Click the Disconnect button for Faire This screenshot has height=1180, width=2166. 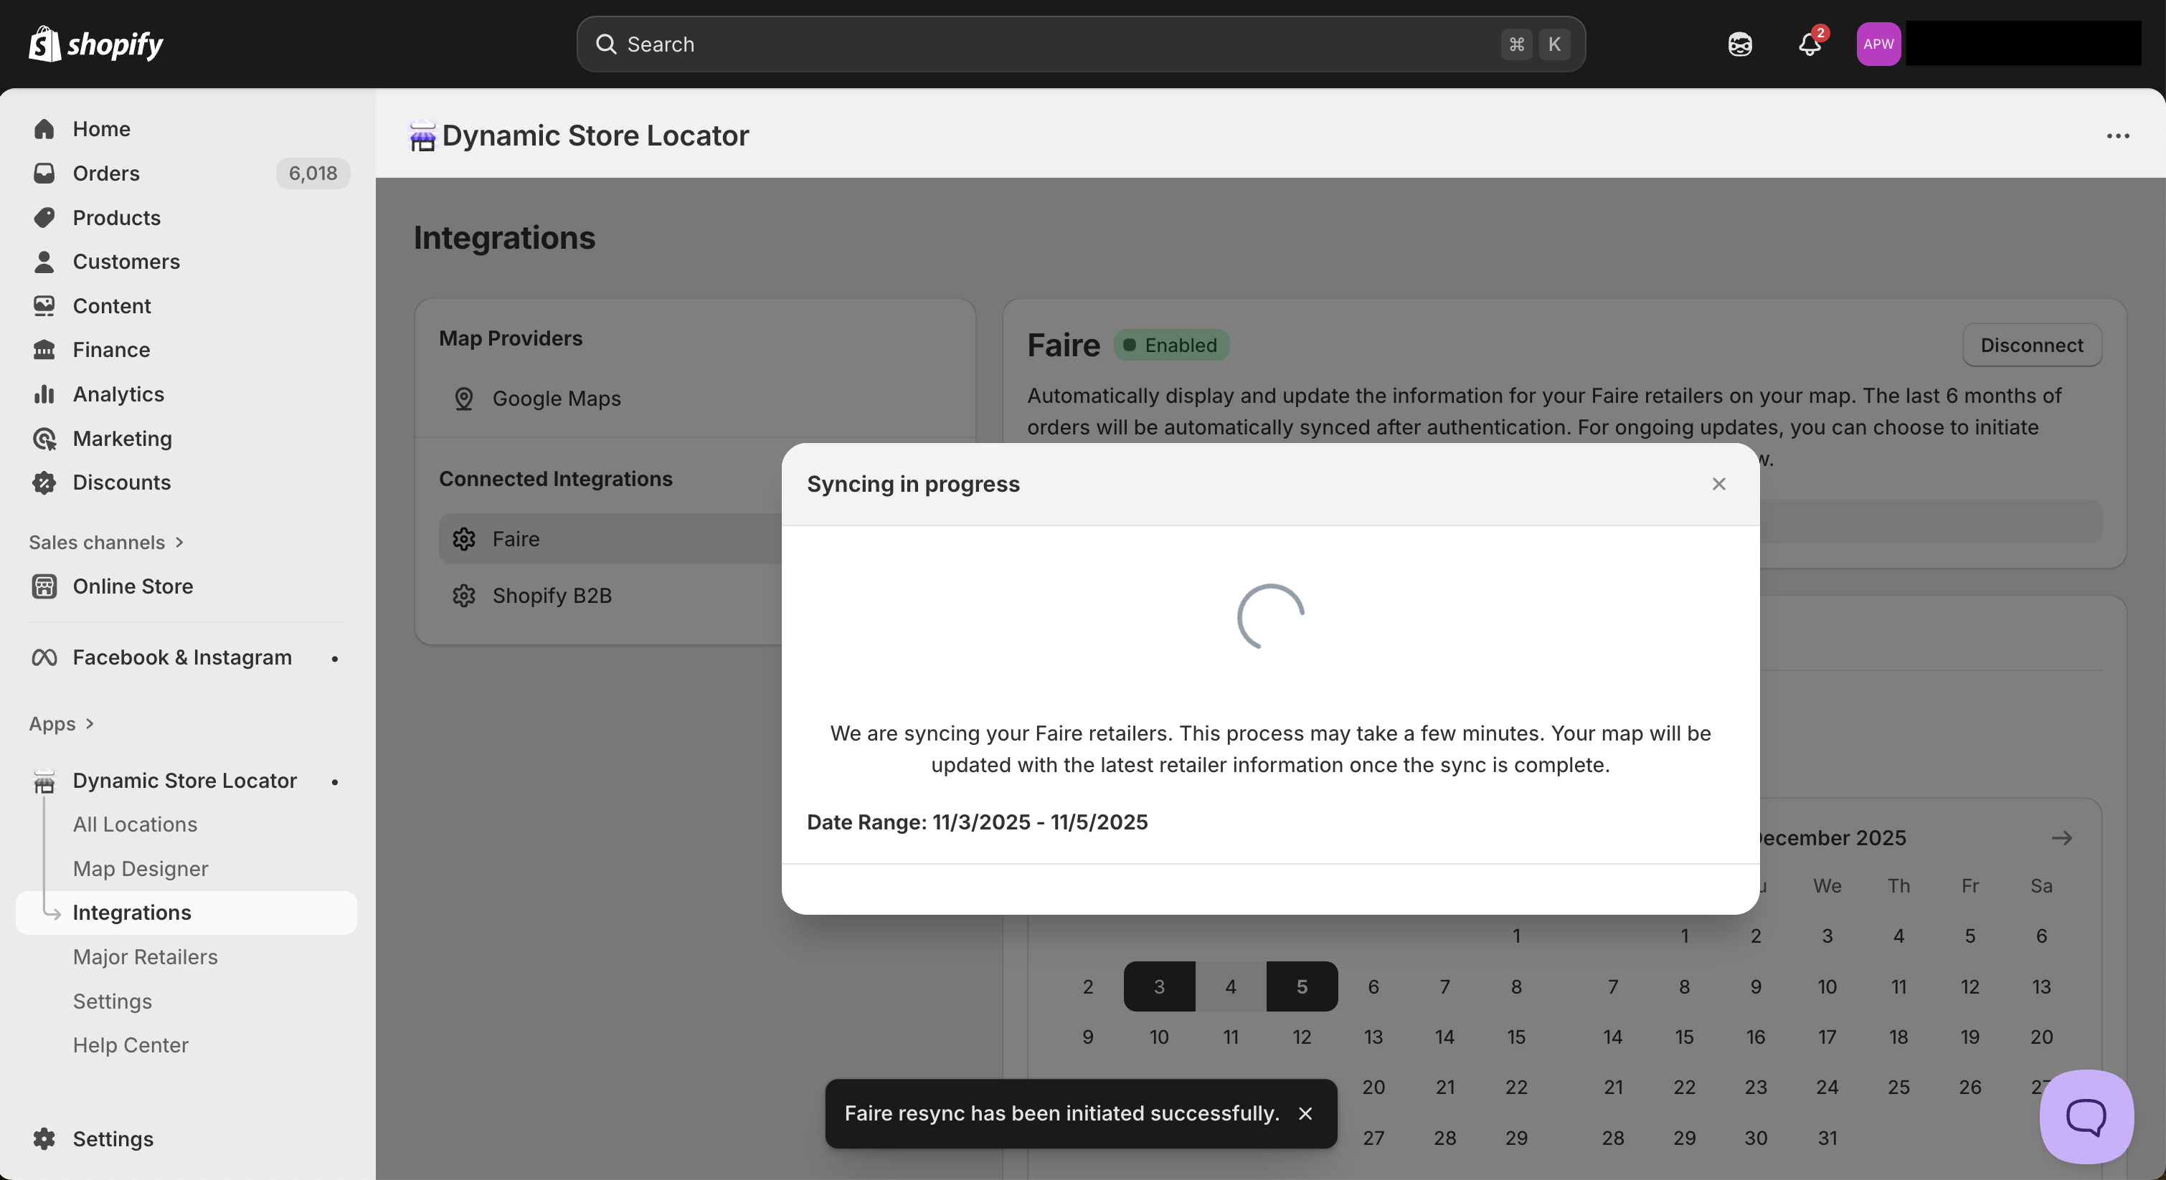[2031, 346]
